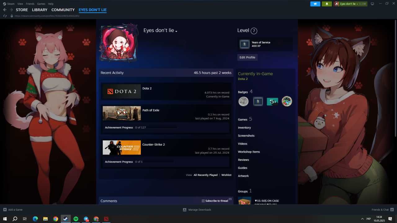397x223 pixels.
Task: Click the keyboard language indicator in system tray
Action: coord(368,219)
